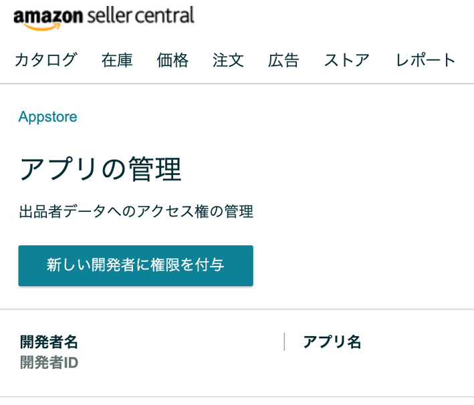The height and width of the screenshot is (405, 474).
Task: Choose ストア from the top navigation
Action: click(347, 60)
